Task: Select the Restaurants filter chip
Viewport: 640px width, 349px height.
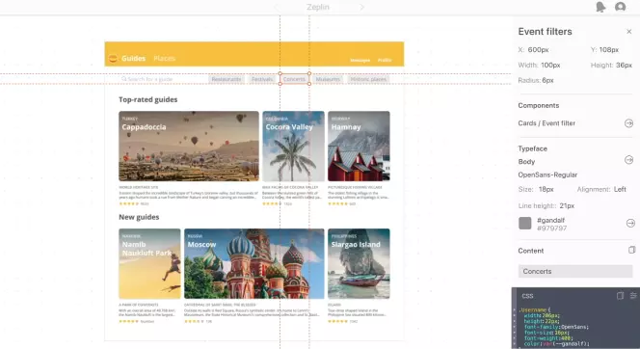Action: pos(227,79)
